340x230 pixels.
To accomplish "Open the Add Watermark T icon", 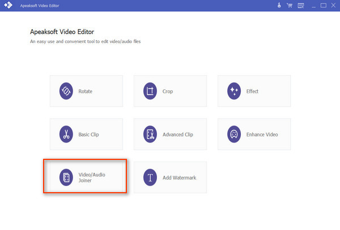I will 150,177.
